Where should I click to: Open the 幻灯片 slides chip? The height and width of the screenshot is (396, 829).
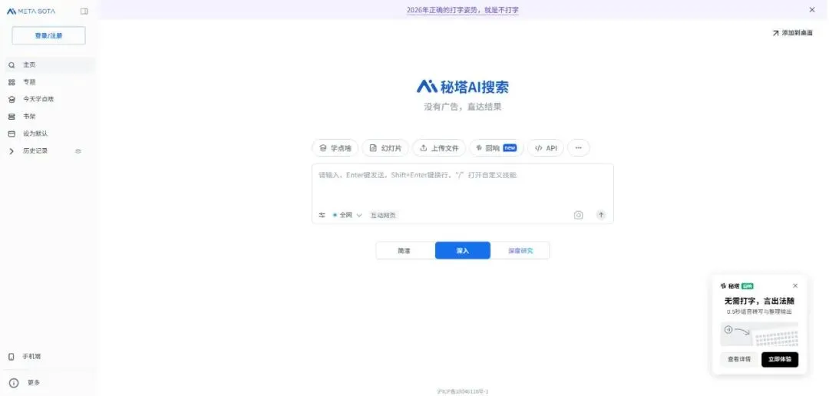pos(385,148)
